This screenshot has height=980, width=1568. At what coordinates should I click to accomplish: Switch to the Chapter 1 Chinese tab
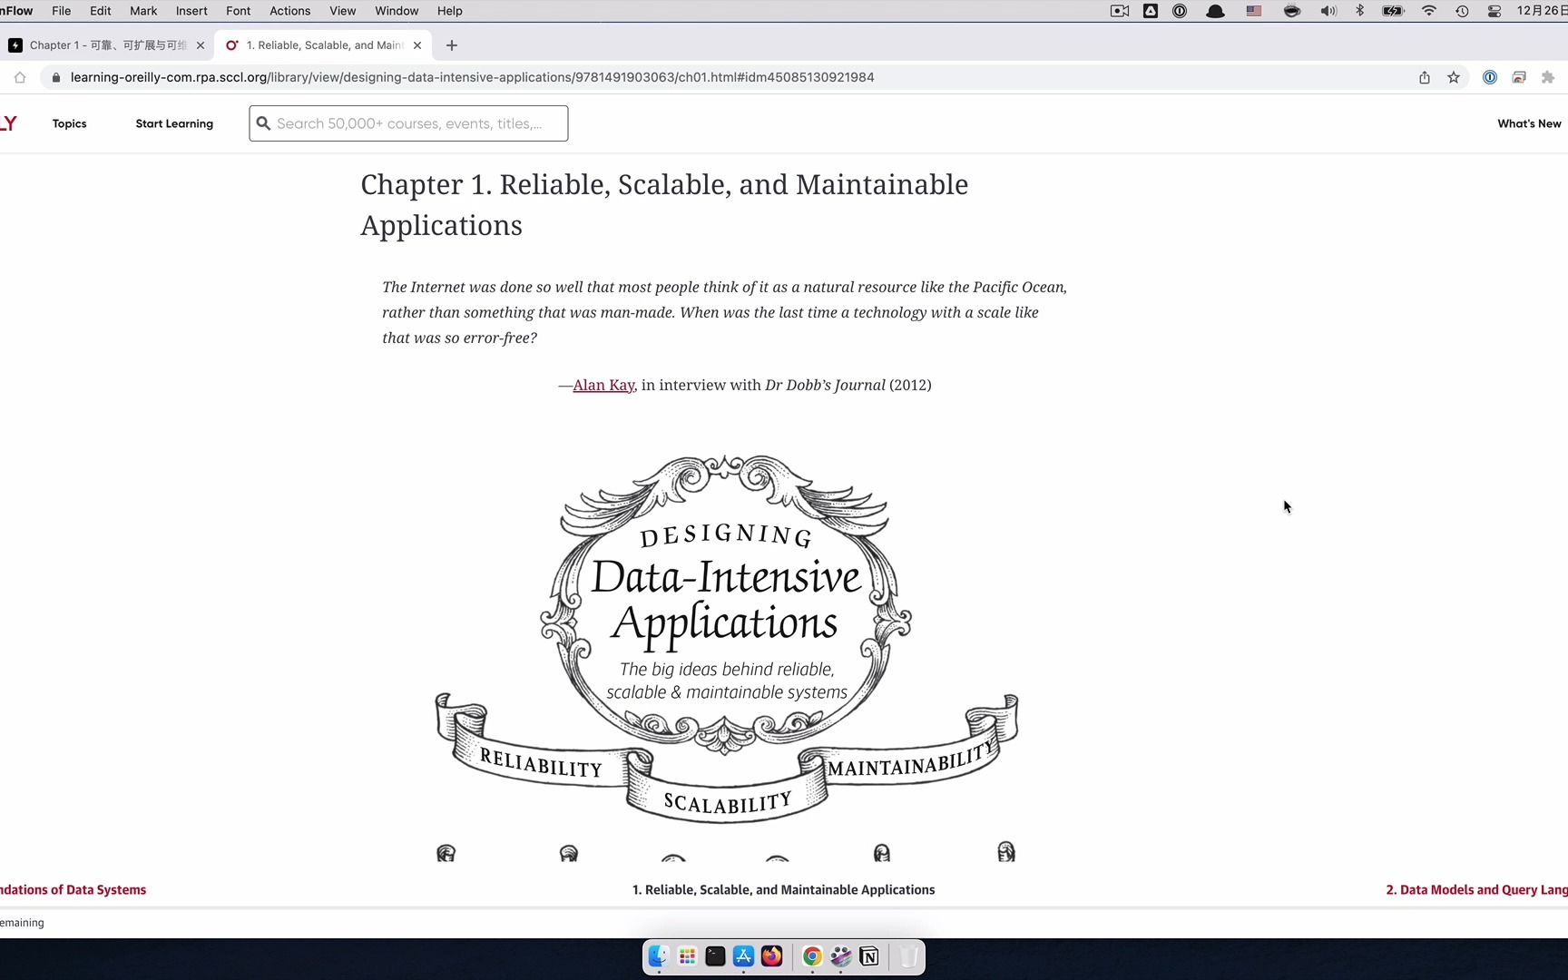point(107,45)
